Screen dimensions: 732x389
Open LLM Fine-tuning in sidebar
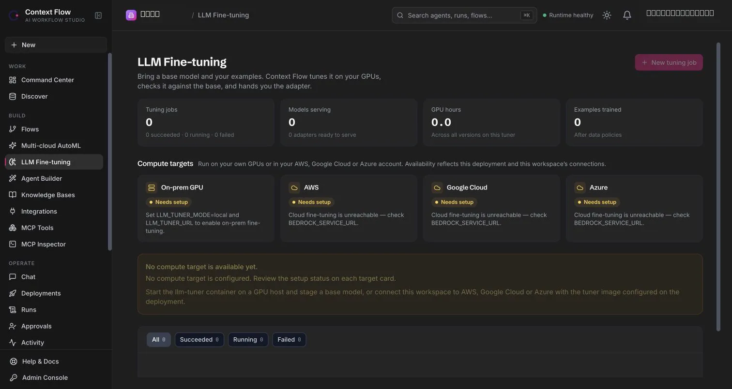pyautogui.click(x=54, y=162)
